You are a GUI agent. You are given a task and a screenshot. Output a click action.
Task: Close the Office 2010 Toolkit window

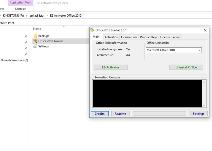click(205, 30)
